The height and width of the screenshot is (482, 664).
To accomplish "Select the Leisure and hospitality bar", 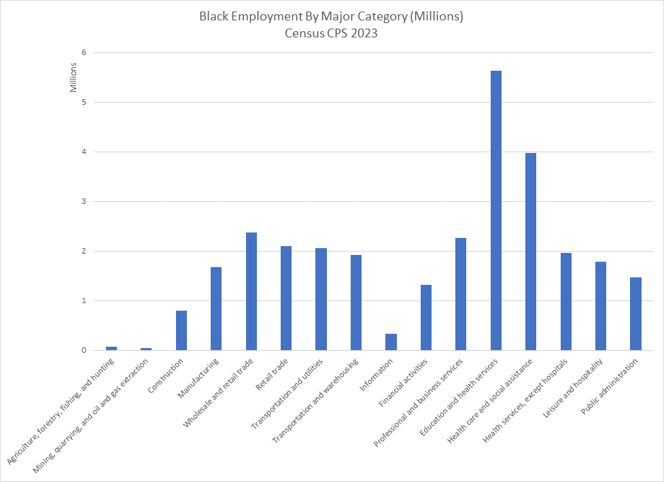I will [601, 306].
